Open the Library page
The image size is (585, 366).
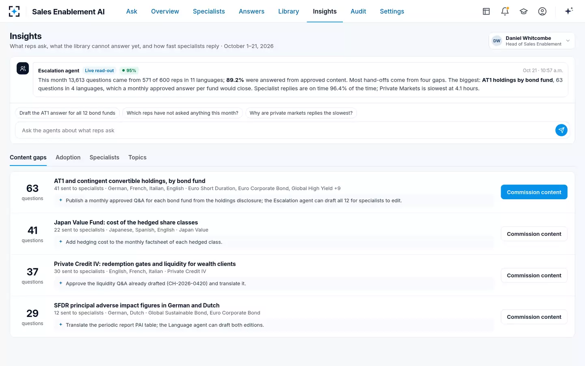point(288,11)
